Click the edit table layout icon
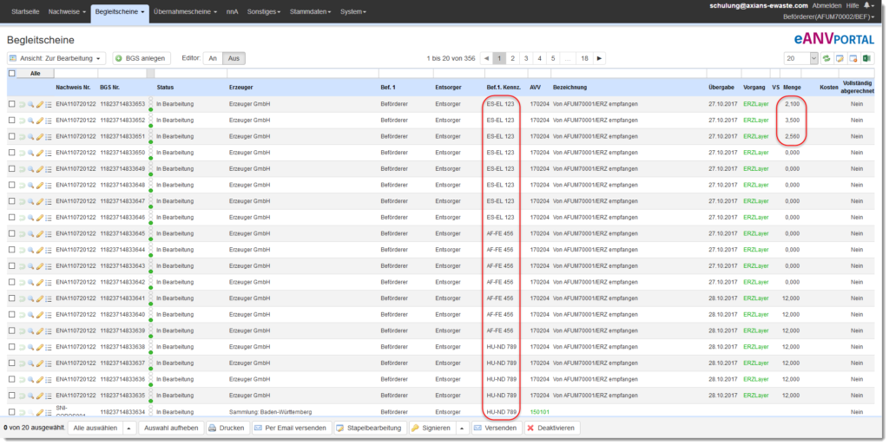Image resolution: width=889 pixels, height=445 pixels. point(840,58)
